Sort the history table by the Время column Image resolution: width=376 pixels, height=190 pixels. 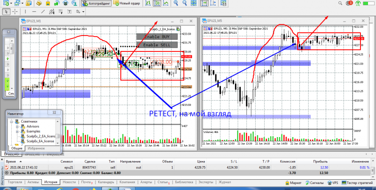coord(13,161)
